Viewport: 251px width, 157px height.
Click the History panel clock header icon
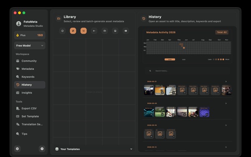click(144, 18)
